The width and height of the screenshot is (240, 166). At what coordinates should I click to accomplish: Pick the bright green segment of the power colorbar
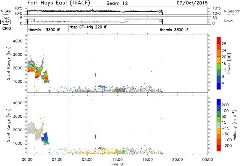(219, 66)
